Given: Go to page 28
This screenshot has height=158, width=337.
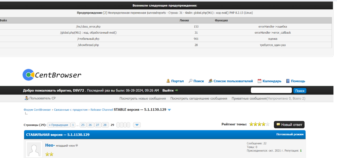Looking at the screenshot, I should (105, 125).
